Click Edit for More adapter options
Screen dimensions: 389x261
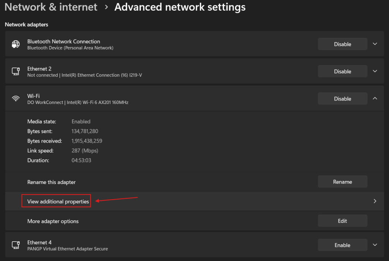point(342,221)
